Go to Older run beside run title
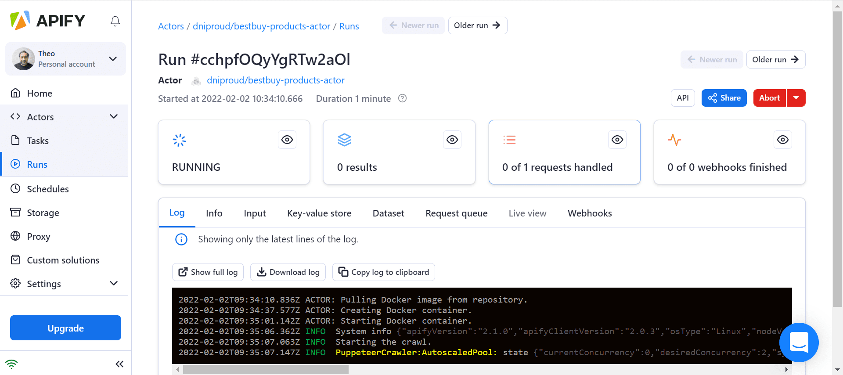This screenshot has width=843, height=375. [x=776, y=60]
